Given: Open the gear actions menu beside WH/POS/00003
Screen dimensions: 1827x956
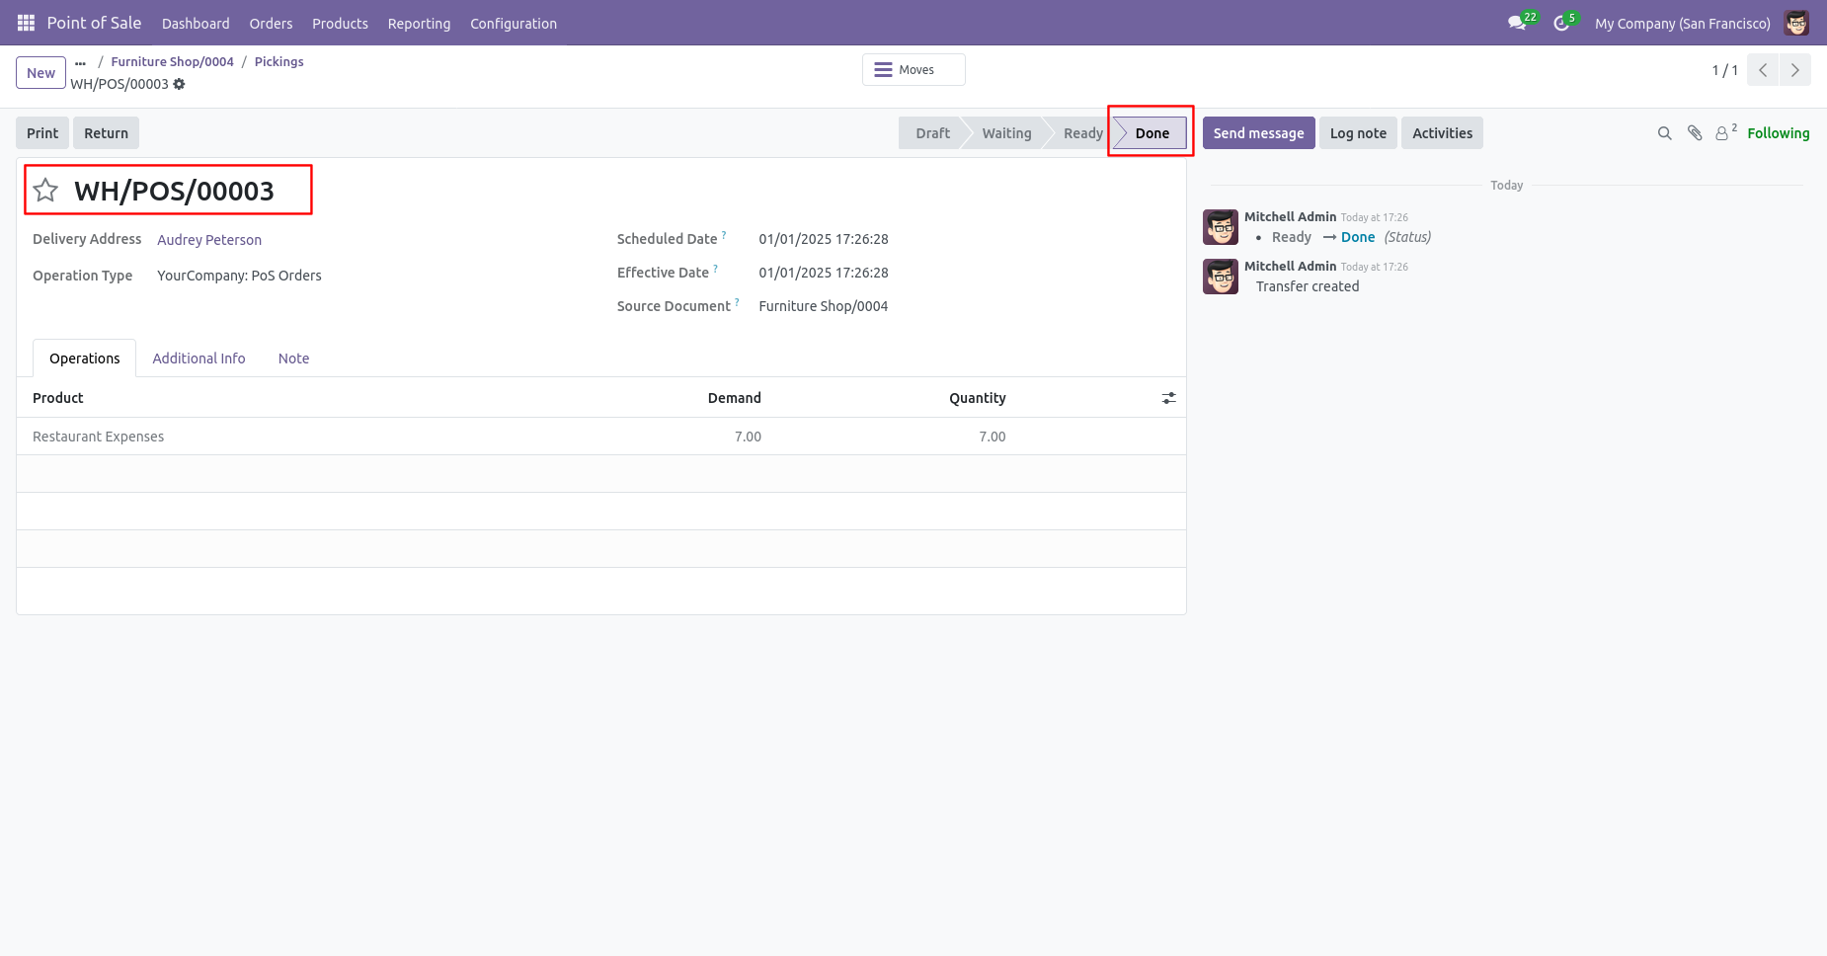Looking at the screenshot, I should (x=179, y=84).
